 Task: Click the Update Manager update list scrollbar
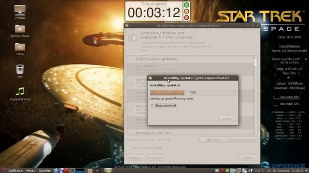coord(256,95)
